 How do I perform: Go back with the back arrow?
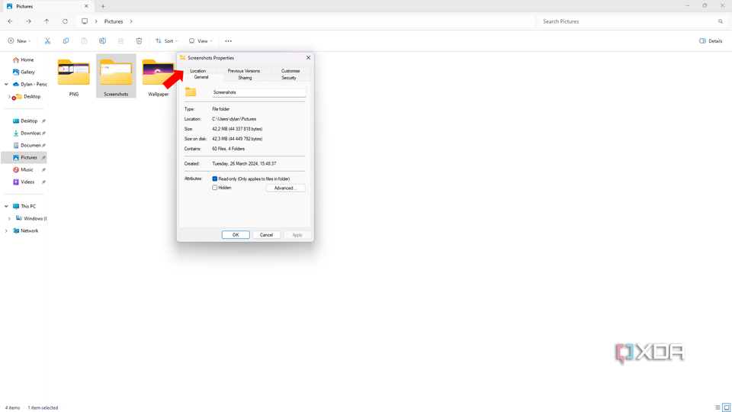coord(10,21)
